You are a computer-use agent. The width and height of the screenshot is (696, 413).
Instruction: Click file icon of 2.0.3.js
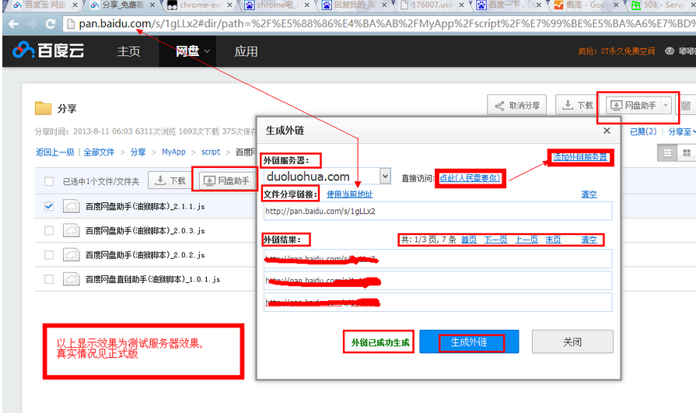[x=71, y=230]
